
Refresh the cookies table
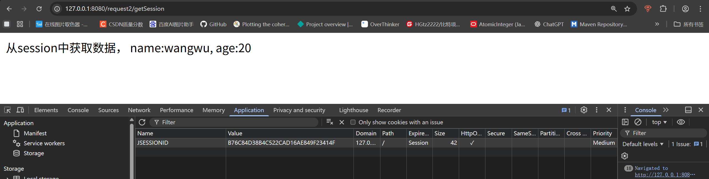[x=142, y=122]
